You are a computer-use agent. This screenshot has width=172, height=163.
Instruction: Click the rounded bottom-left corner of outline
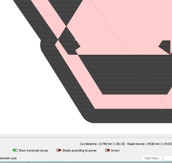87,119
